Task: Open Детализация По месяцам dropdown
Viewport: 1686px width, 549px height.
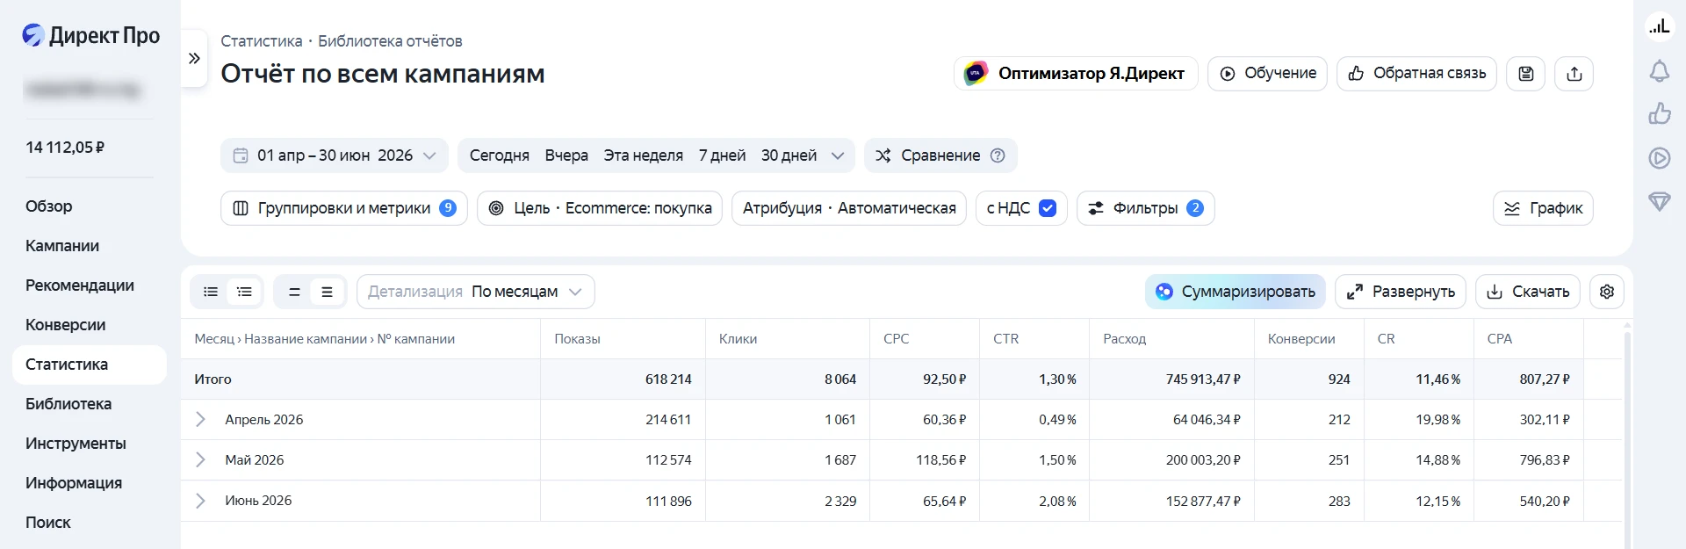Action: click(x=476, y=292)
